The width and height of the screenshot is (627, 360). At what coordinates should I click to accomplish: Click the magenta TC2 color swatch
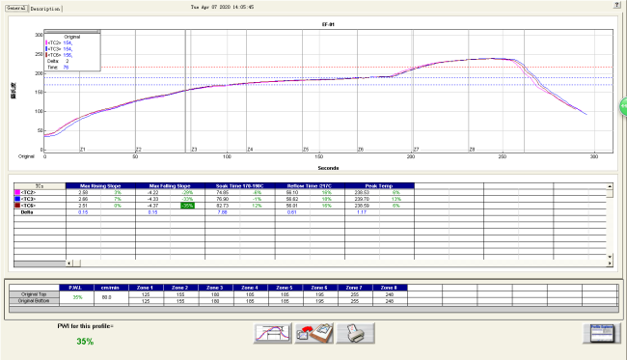(x=17, y=192)
